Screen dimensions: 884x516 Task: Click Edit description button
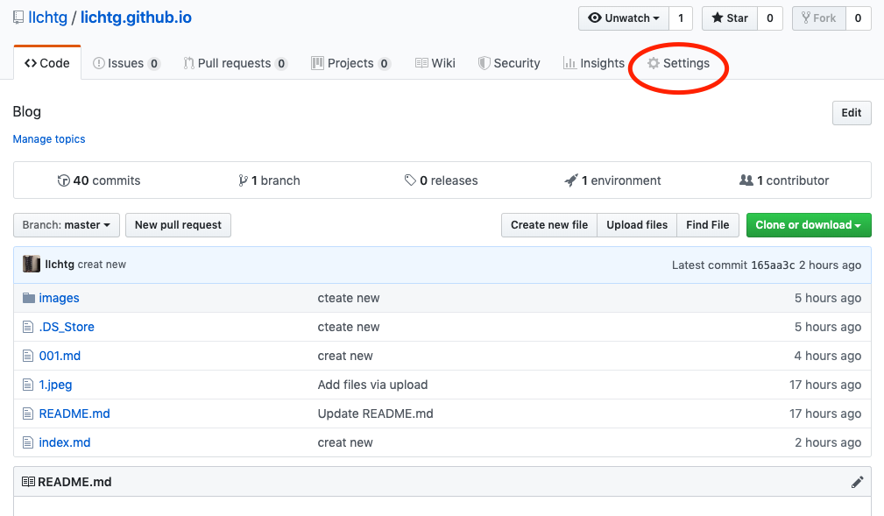pyautogui.click(x=852, y=113)
